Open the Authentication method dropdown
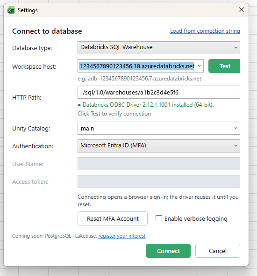Viewport: 257px width, 276px height. click(x=159, y=146)
